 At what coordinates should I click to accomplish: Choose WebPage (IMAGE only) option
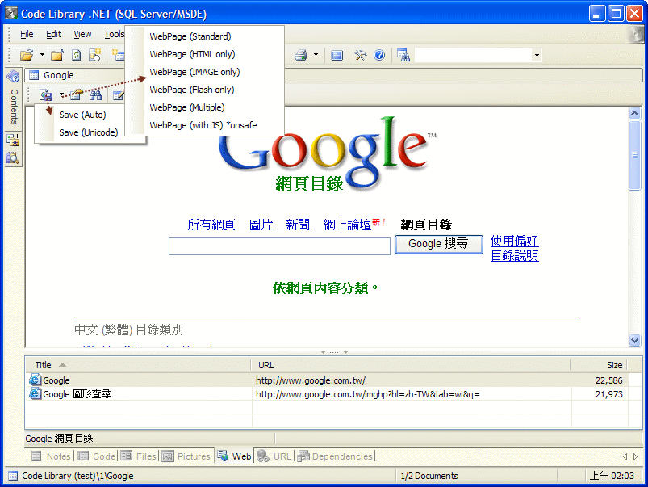coord(204,72)
